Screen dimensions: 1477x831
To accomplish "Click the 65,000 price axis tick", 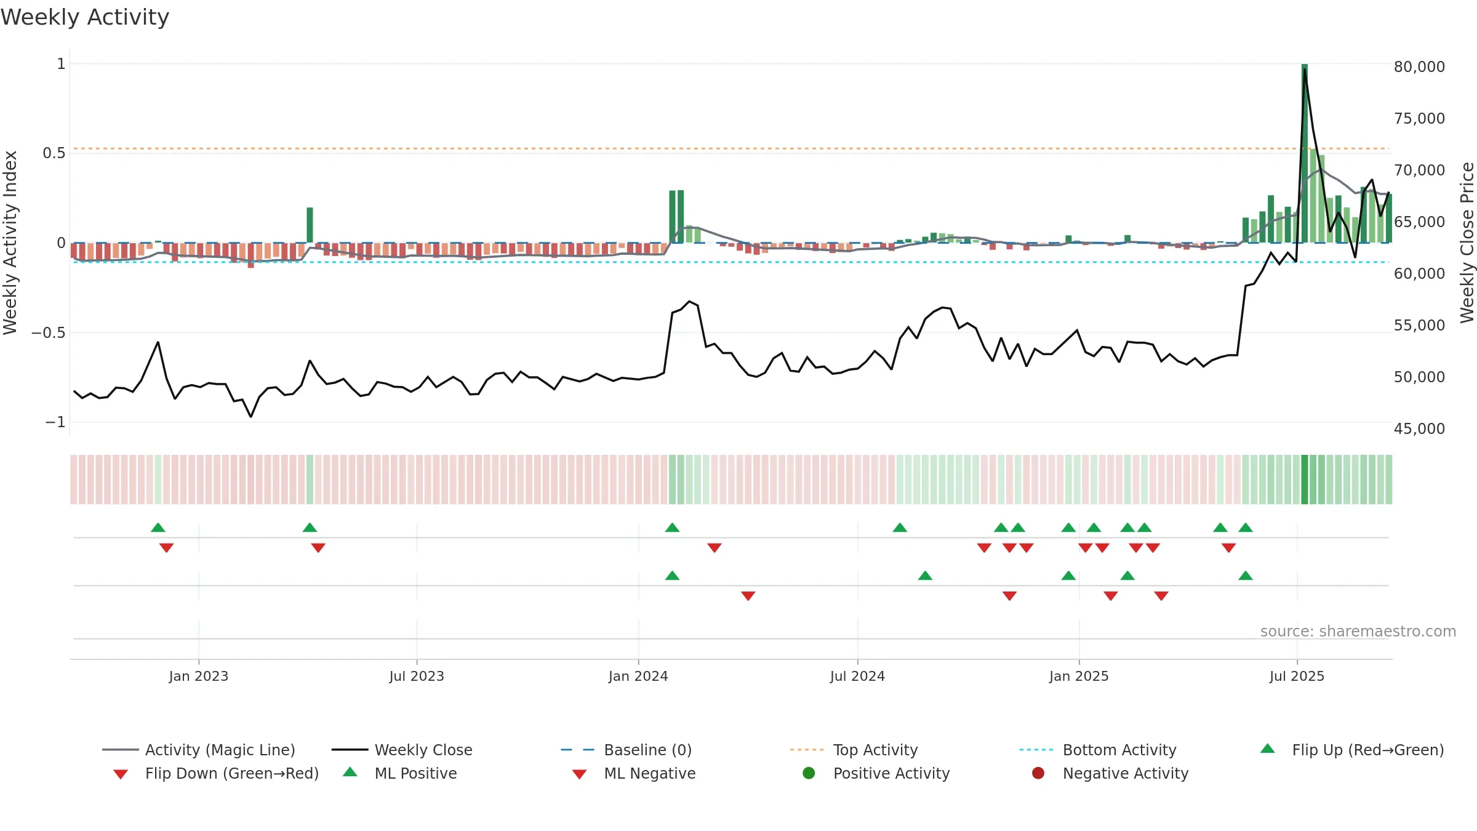I will coord(1419,222).
